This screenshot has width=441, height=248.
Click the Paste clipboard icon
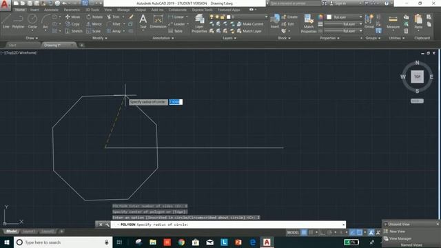coord(418,21)
